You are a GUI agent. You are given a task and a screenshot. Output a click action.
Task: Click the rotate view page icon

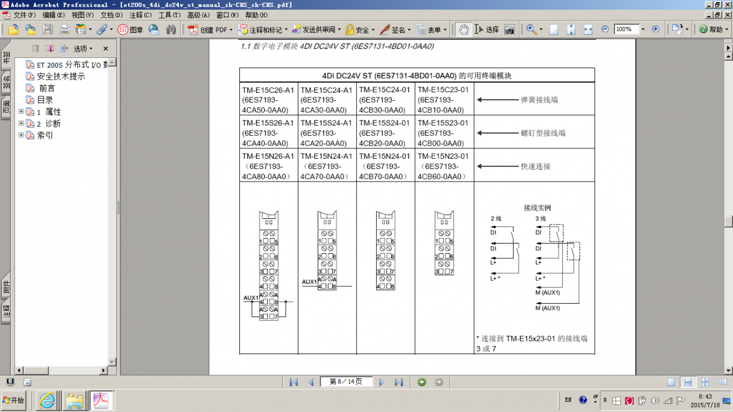(x=677, y=29)
